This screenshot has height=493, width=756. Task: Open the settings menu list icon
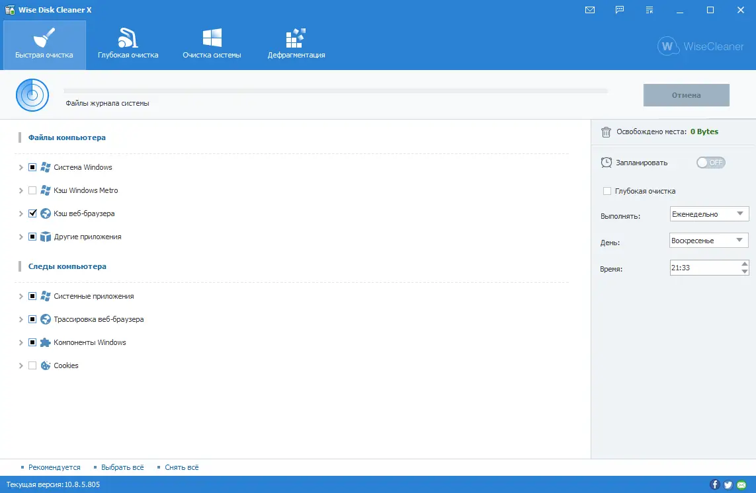(650, 10)
